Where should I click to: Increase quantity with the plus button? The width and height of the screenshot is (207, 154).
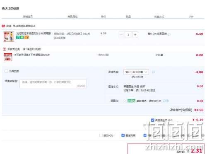click(x=135, y=35)
